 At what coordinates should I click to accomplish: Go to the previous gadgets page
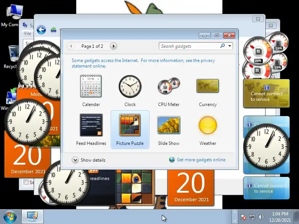pos(71,46)
